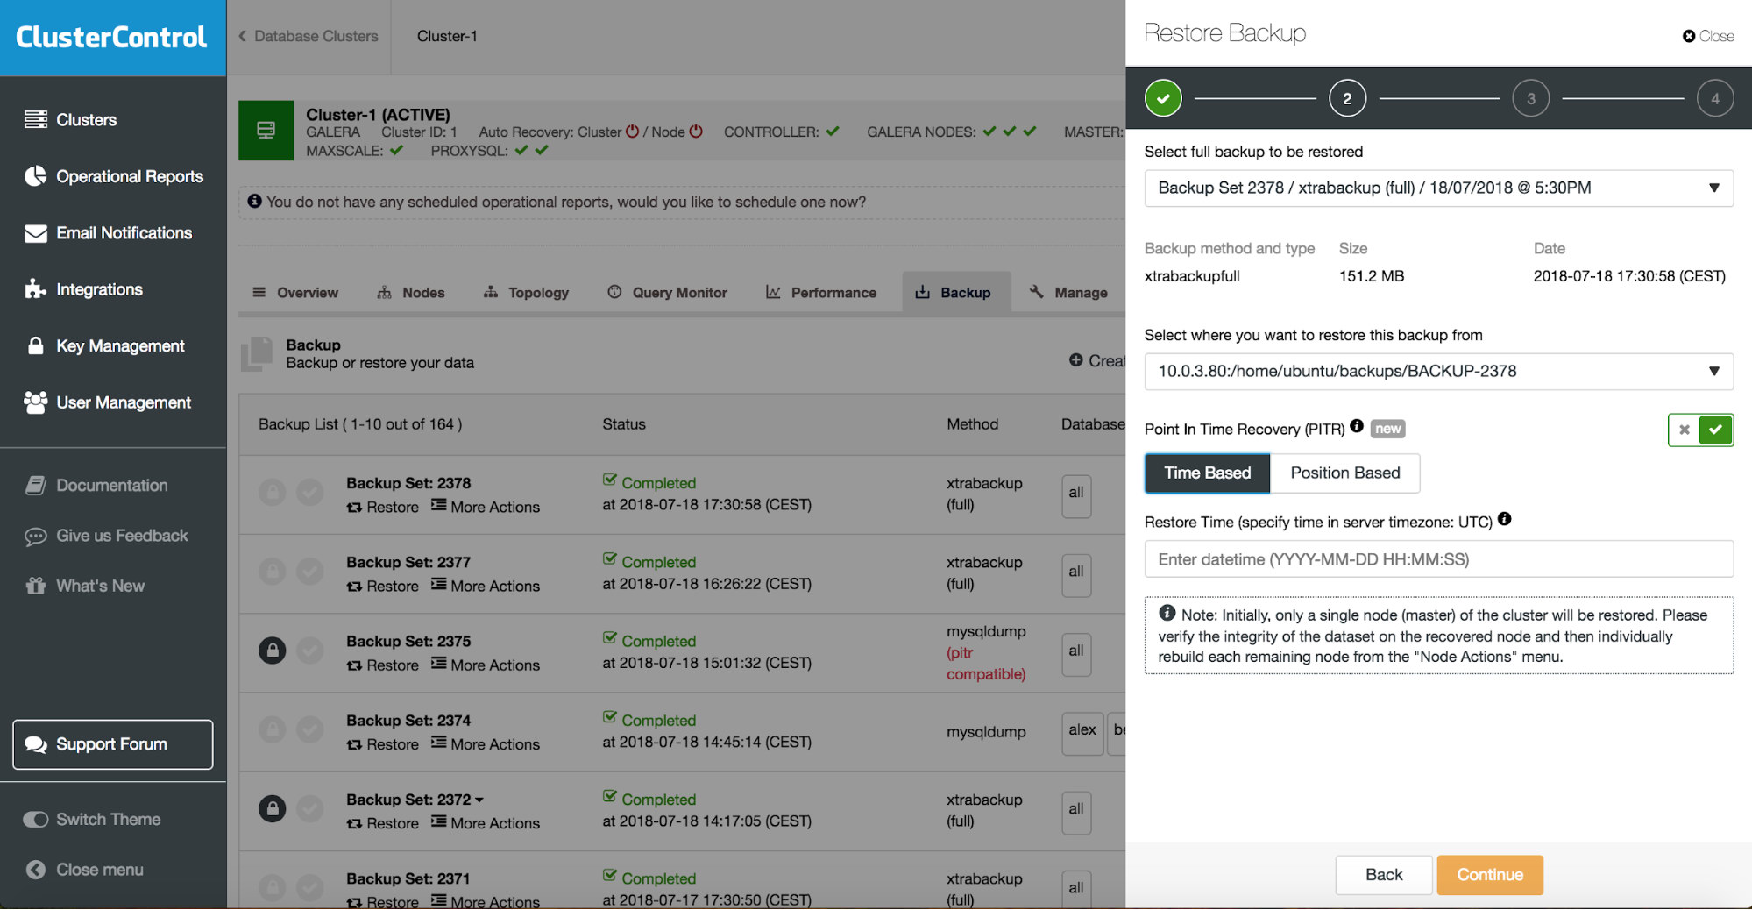
Task: Click the 'new' PITR badge
Action: [x=1387, y=429]
